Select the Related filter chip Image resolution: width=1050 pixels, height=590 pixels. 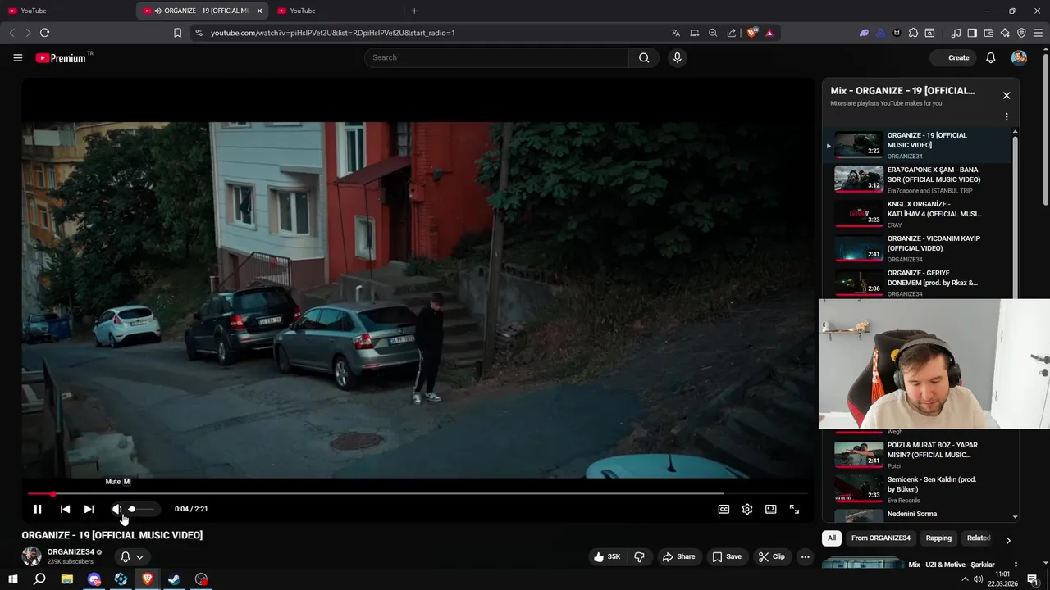[979, 538]
